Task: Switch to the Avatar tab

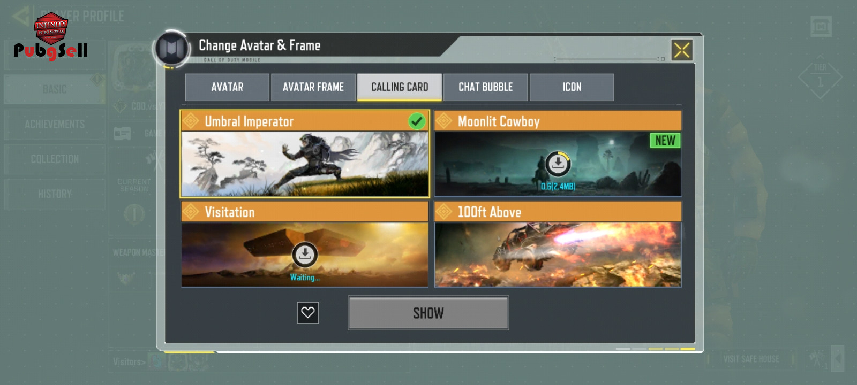Action: (227, 87)
